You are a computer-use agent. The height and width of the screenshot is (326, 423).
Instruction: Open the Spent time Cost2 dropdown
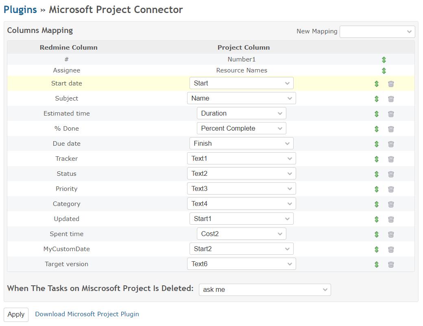coord(242,234)
